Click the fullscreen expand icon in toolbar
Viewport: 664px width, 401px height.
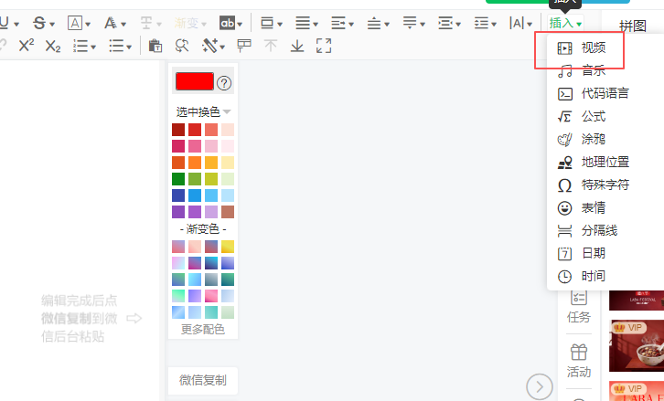tap(324, 46)
